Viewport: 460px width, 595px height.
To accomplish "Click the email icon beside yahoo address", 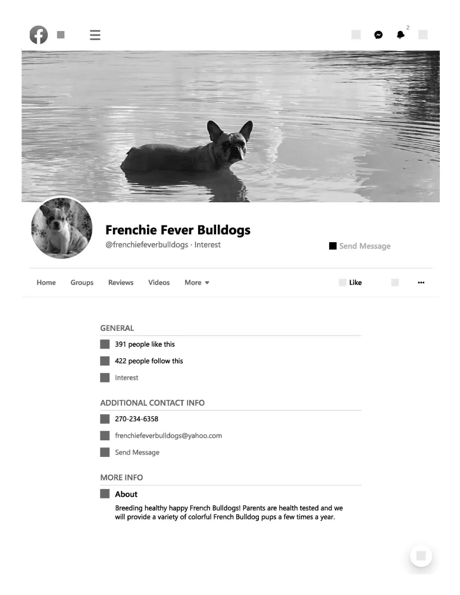I will pos(105,436).
